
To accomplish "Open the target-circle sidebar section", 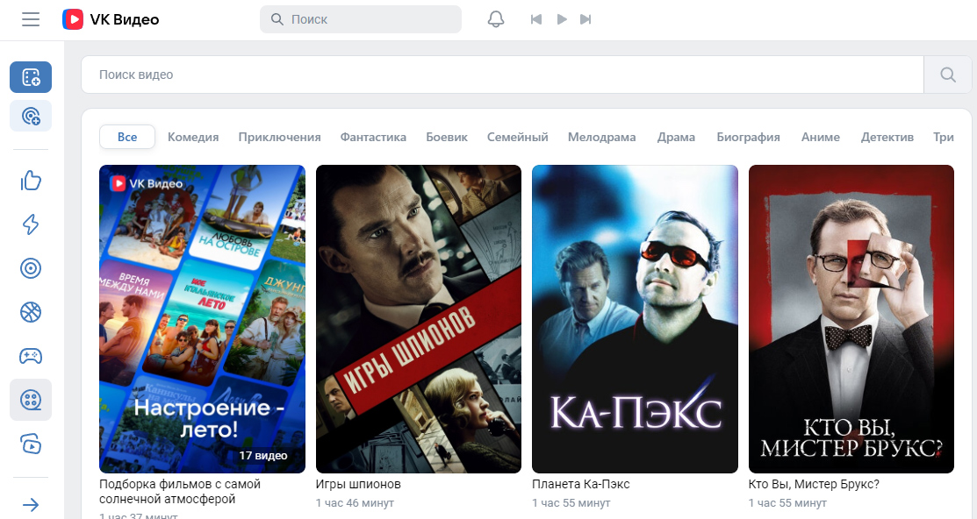I will pyautogui.click(x=31, y=268).
